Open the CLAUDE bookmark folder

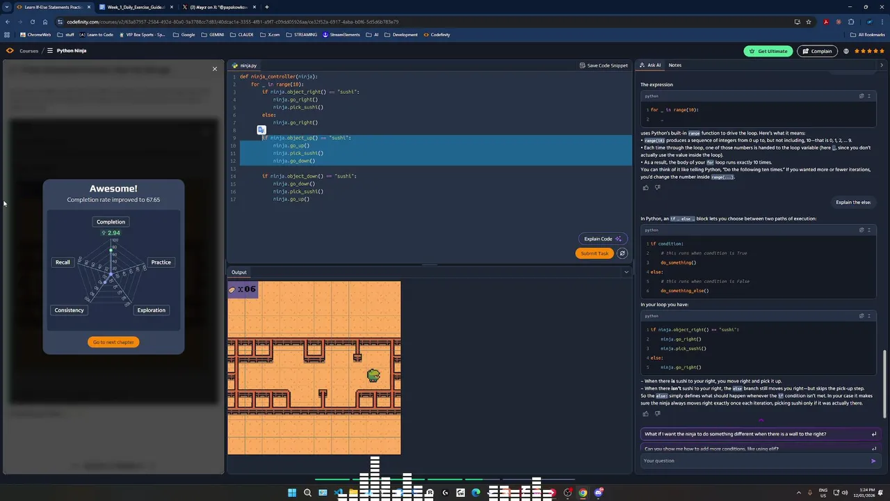point(241,35)
